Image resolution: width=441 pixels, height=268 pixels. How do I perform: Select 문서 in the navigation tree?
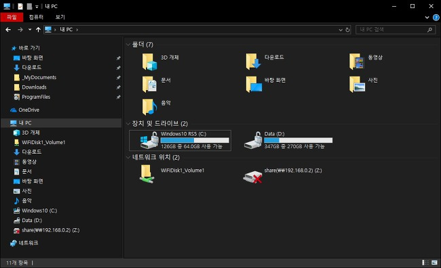(27, 171)
